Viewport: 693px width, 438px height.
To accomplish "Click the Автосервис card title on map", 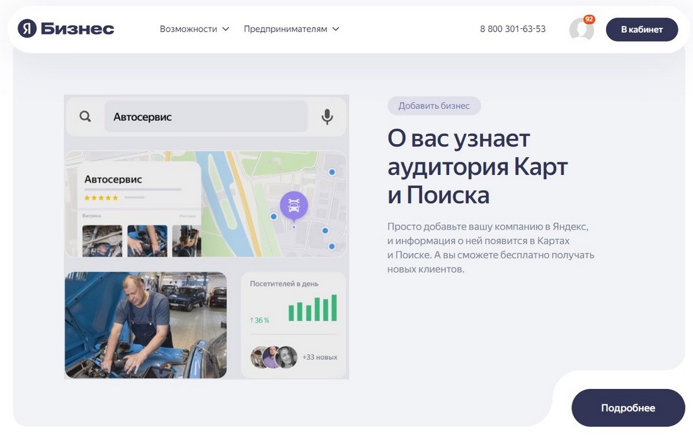I will [x=113, y=179].
